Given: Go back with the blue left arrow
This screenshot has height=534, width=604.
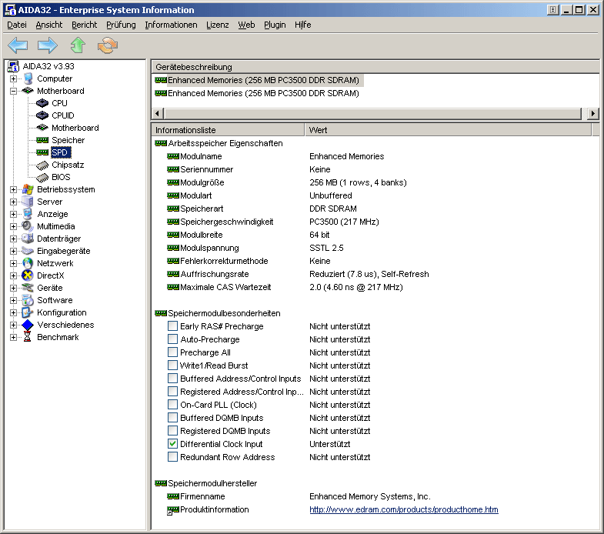Looking at the screenshot, I should click(x=18, y=45).
